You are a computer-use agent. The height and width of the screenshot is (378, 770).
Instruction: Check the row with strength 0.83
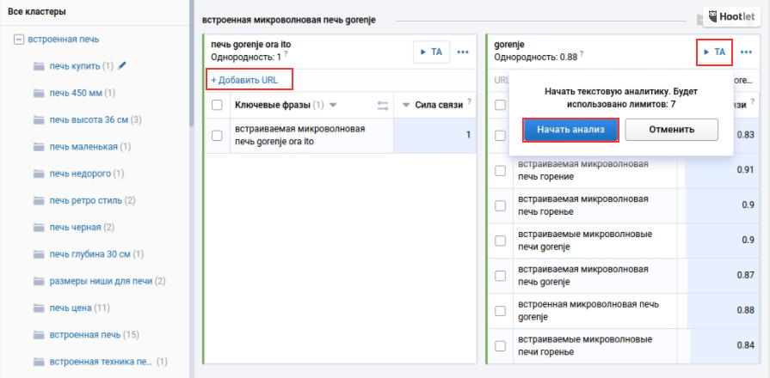[500, 135]
